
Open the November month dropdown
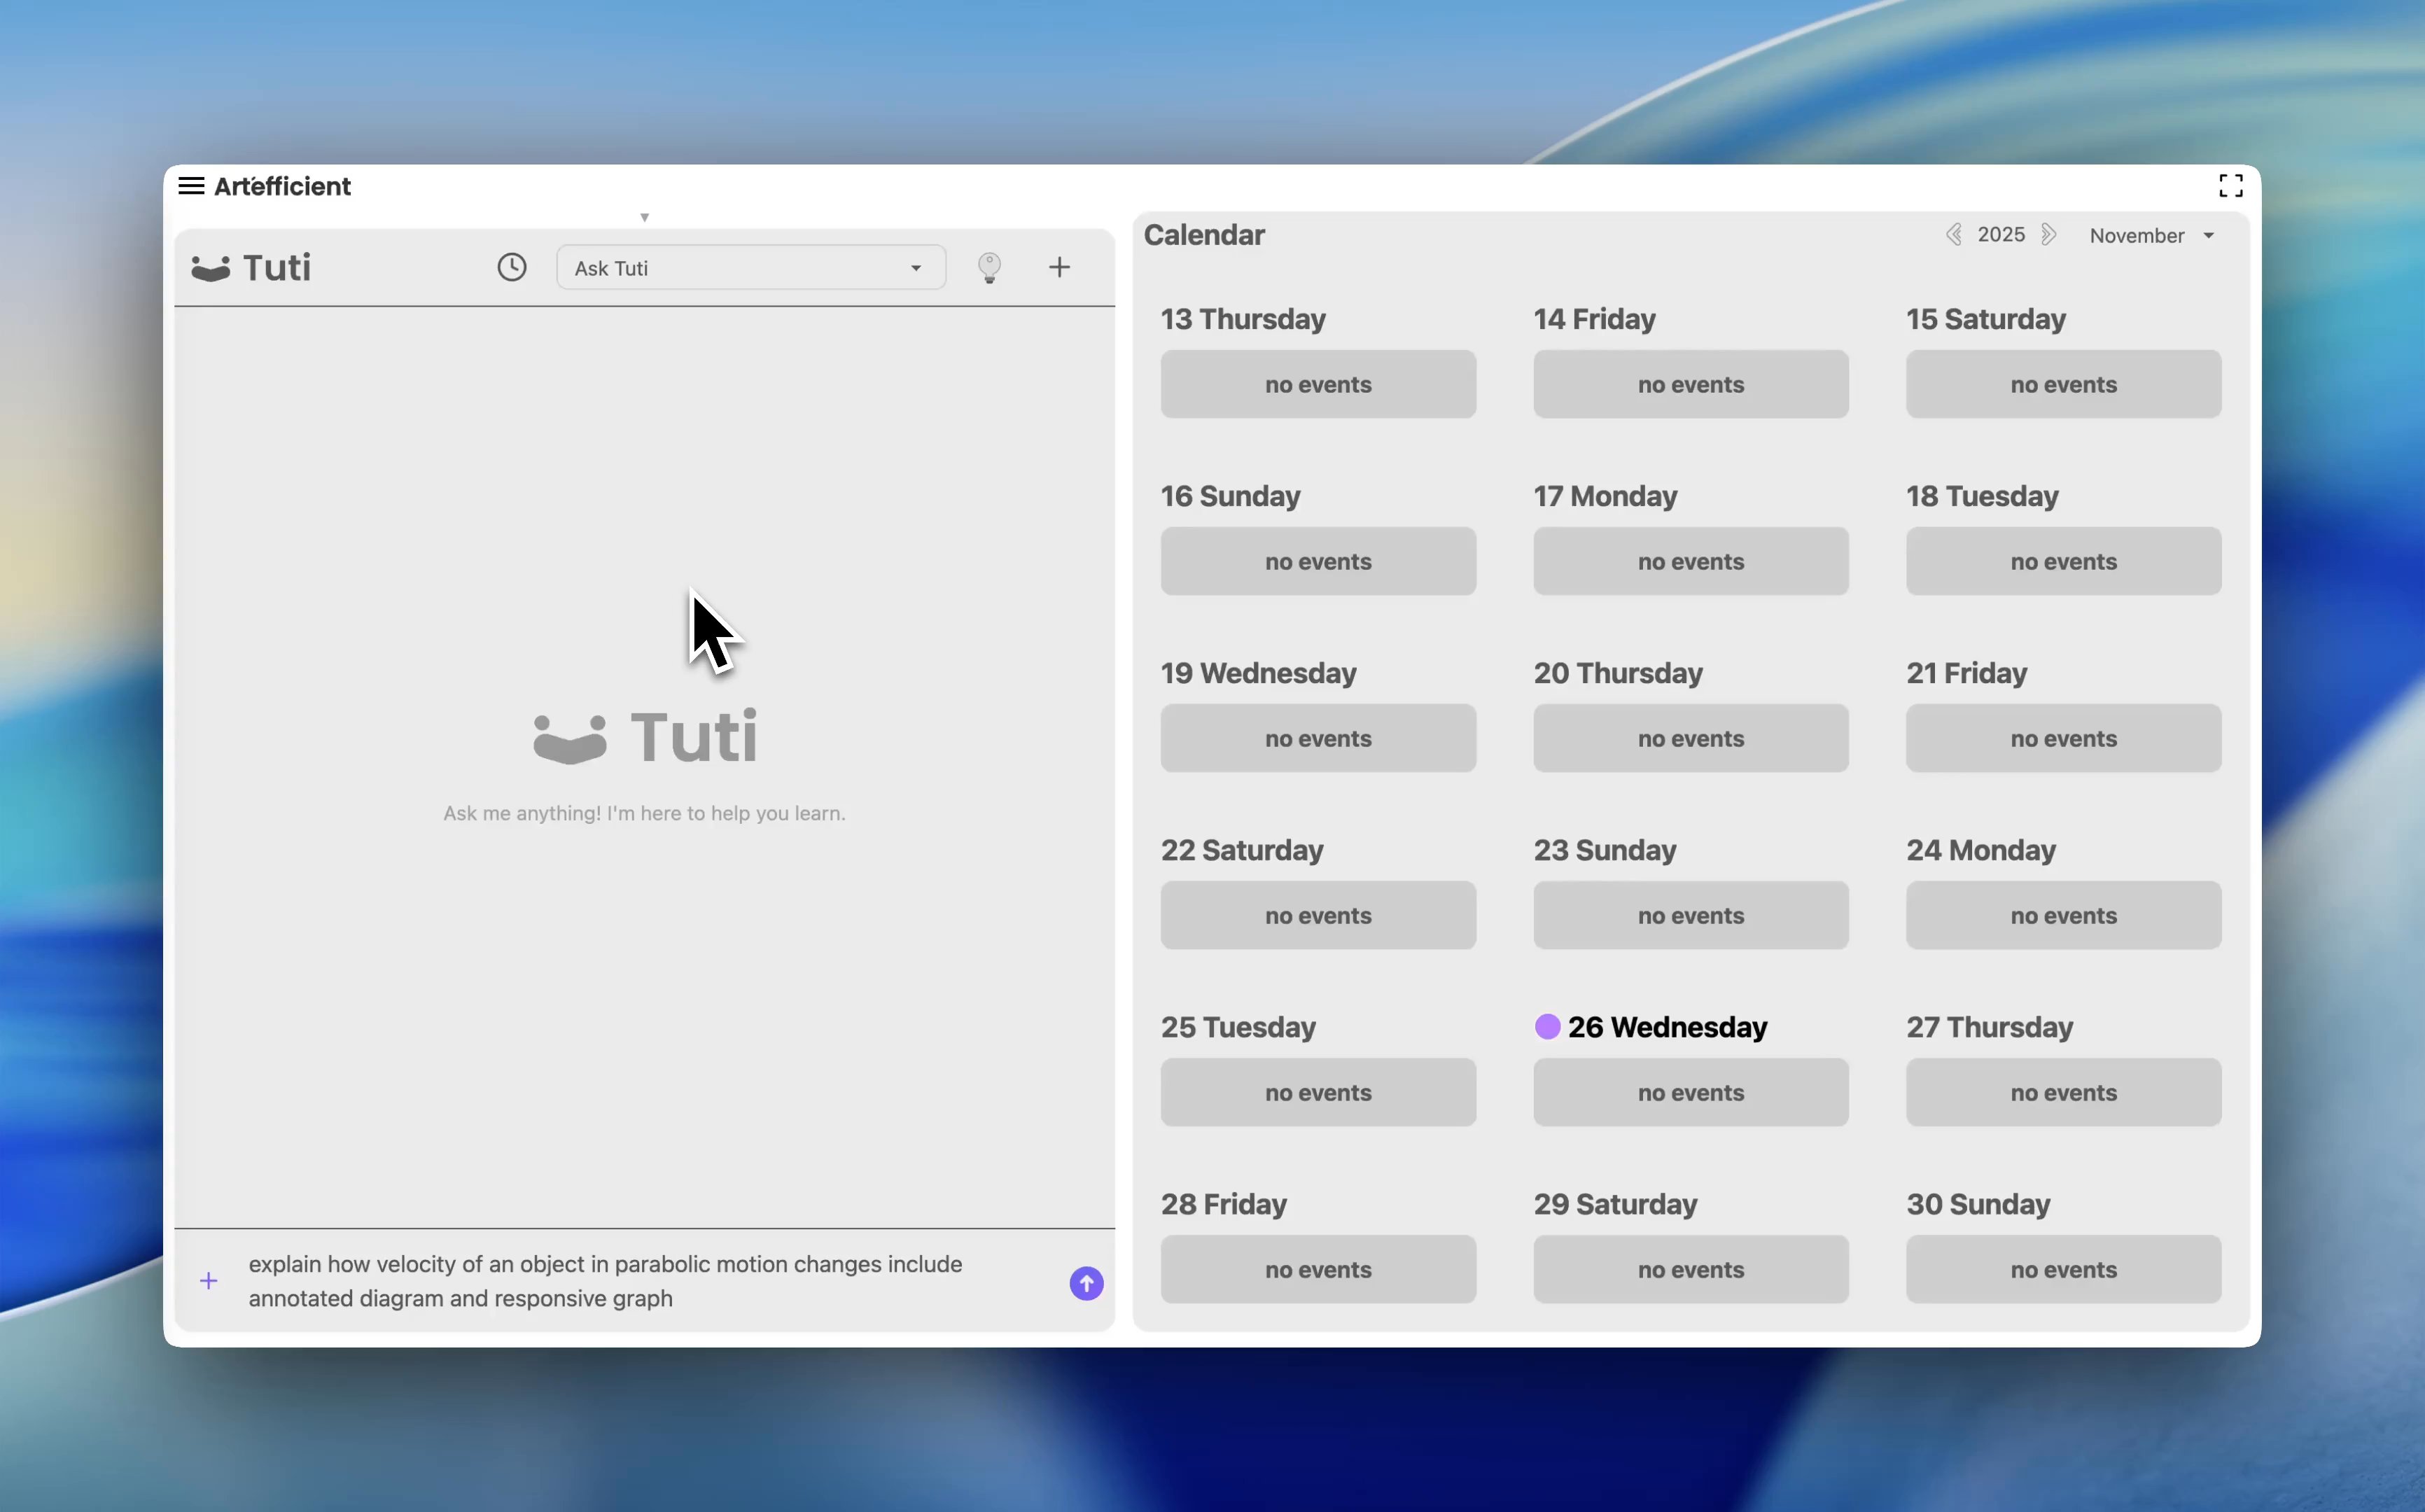[2151, 236]
